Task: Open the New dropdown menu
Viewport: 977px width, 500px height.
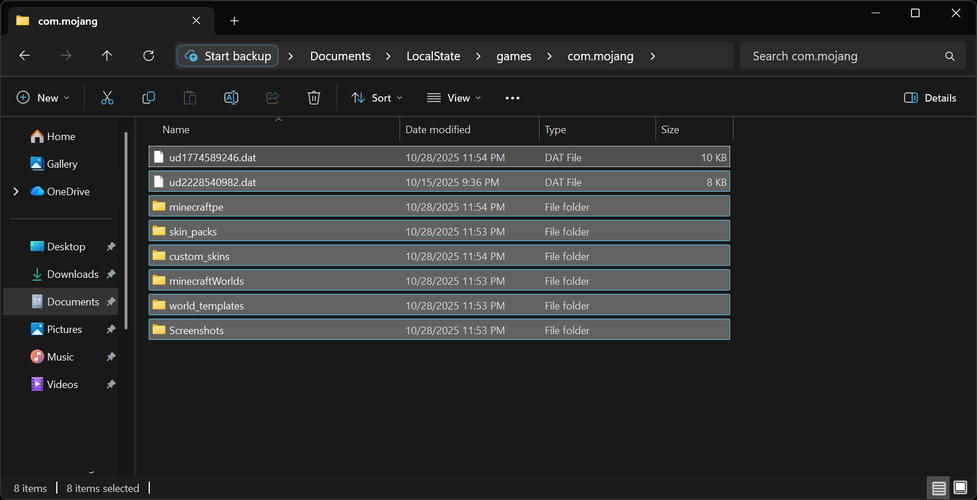Action: 43,98
